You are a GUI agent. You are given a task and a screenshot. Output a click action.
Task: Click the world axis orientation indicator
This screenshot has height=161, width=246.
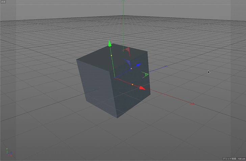coord(9,152)
